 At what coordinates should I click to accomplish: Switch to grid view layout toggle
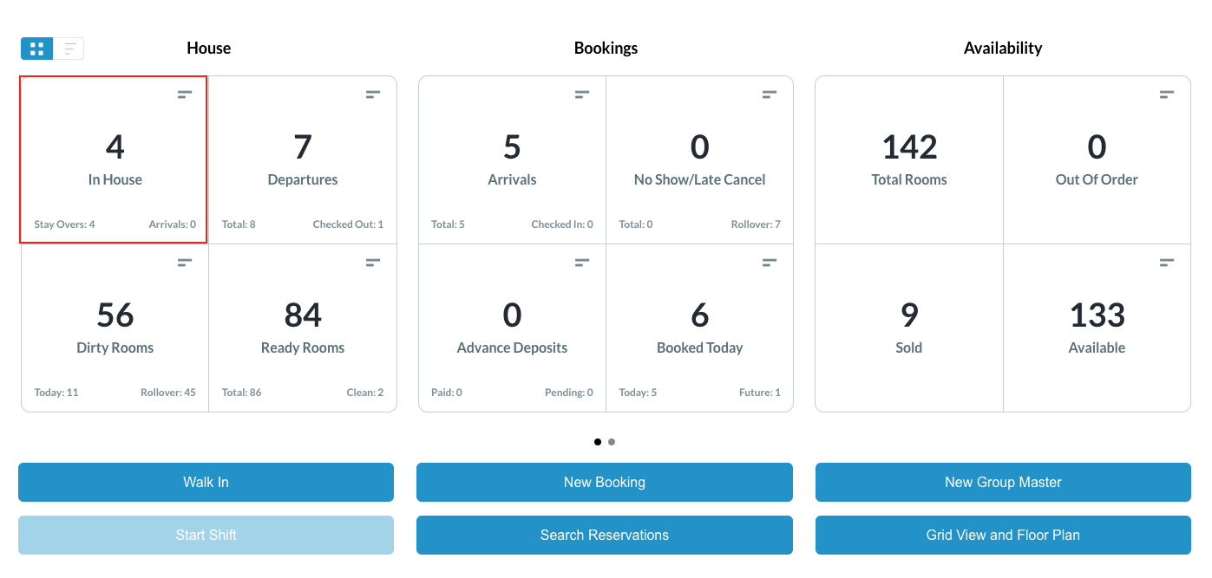pos(36,49)
